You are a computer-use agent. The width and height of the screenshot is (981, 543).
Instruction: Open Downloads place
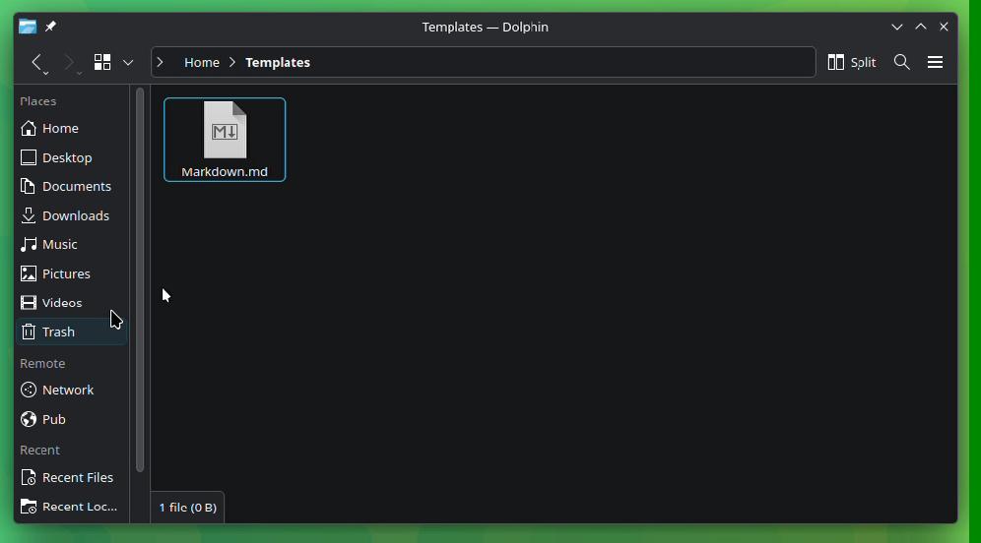[71, 215]
